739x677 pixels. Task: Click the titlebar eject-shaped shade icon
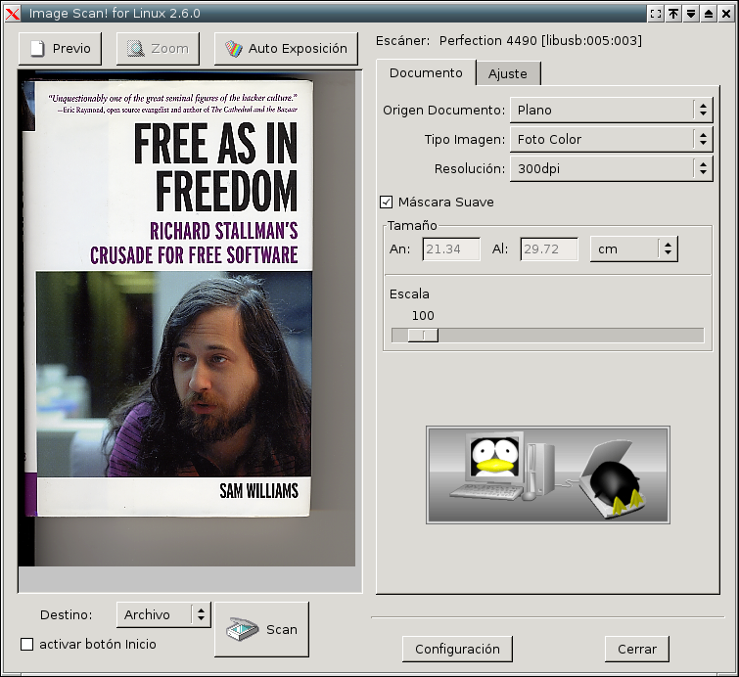[x=709, y=14]
